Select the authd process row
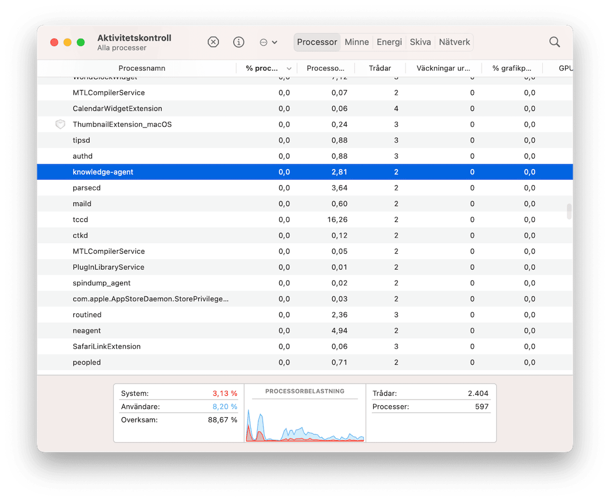The width and height of the screenshot is (610, 501). 305,156
